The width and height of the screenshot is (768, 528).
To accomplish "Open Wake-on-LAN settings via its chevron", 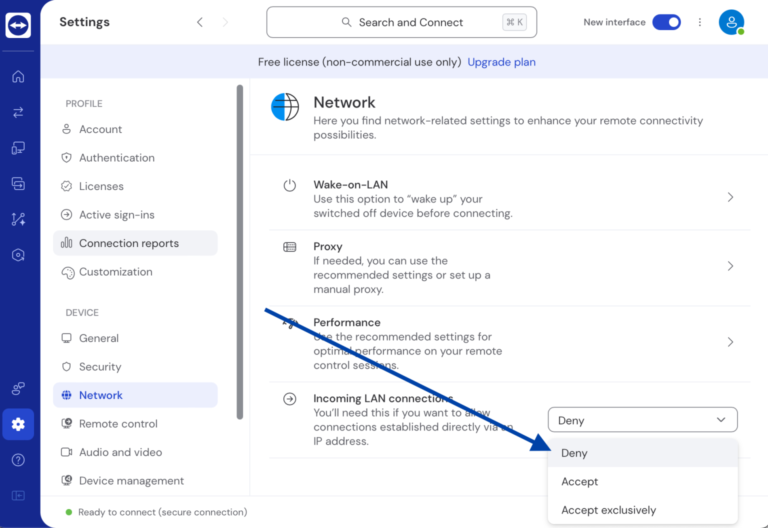I will pyautogui.click(x=730, y=197).
